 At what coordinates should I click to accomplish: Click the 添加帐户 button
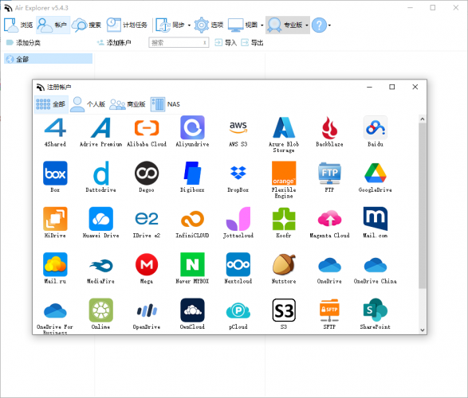click(114, 43)
